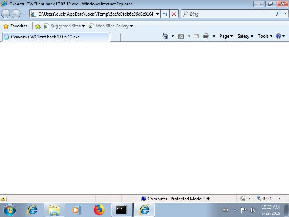Stop loading with the red X icon

point(174,14)
